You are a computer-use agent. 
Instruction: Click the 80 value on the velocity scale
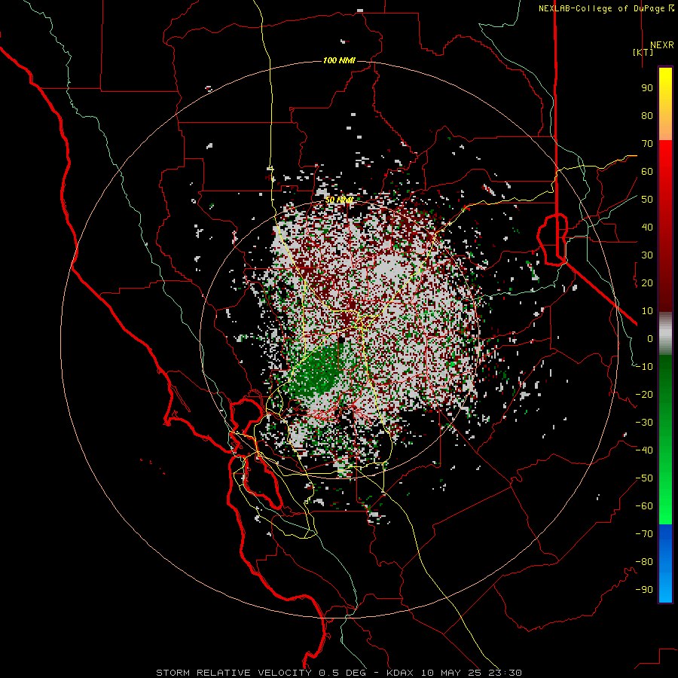pos(647,115)
